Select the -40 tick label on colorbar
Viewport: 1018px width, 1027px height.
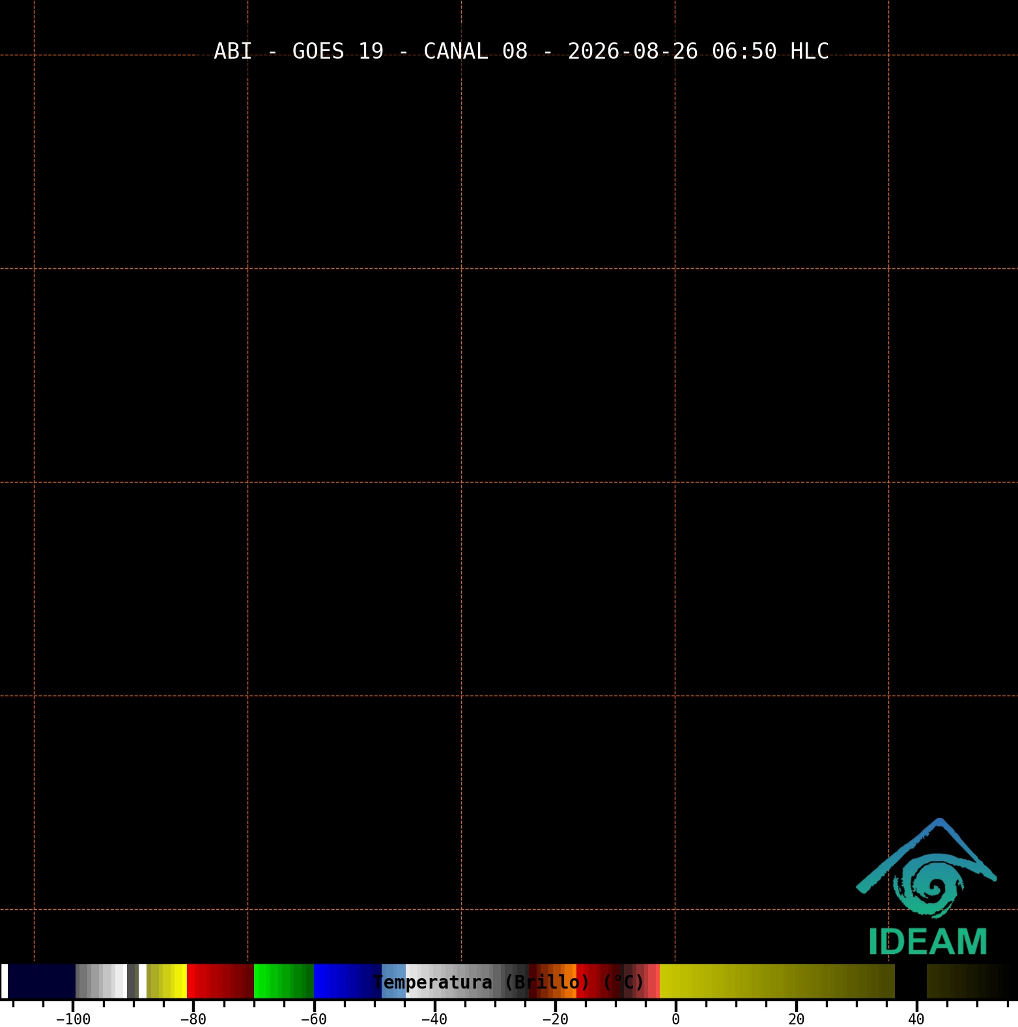[x=434, y=1019]
